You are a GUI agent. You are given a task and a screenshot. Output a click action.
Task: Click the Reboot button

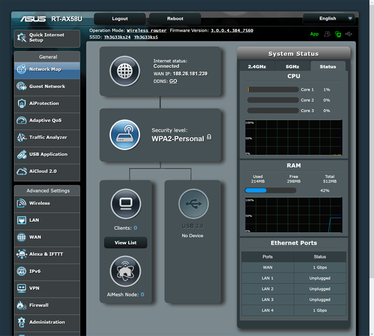[x=175, y=19]
